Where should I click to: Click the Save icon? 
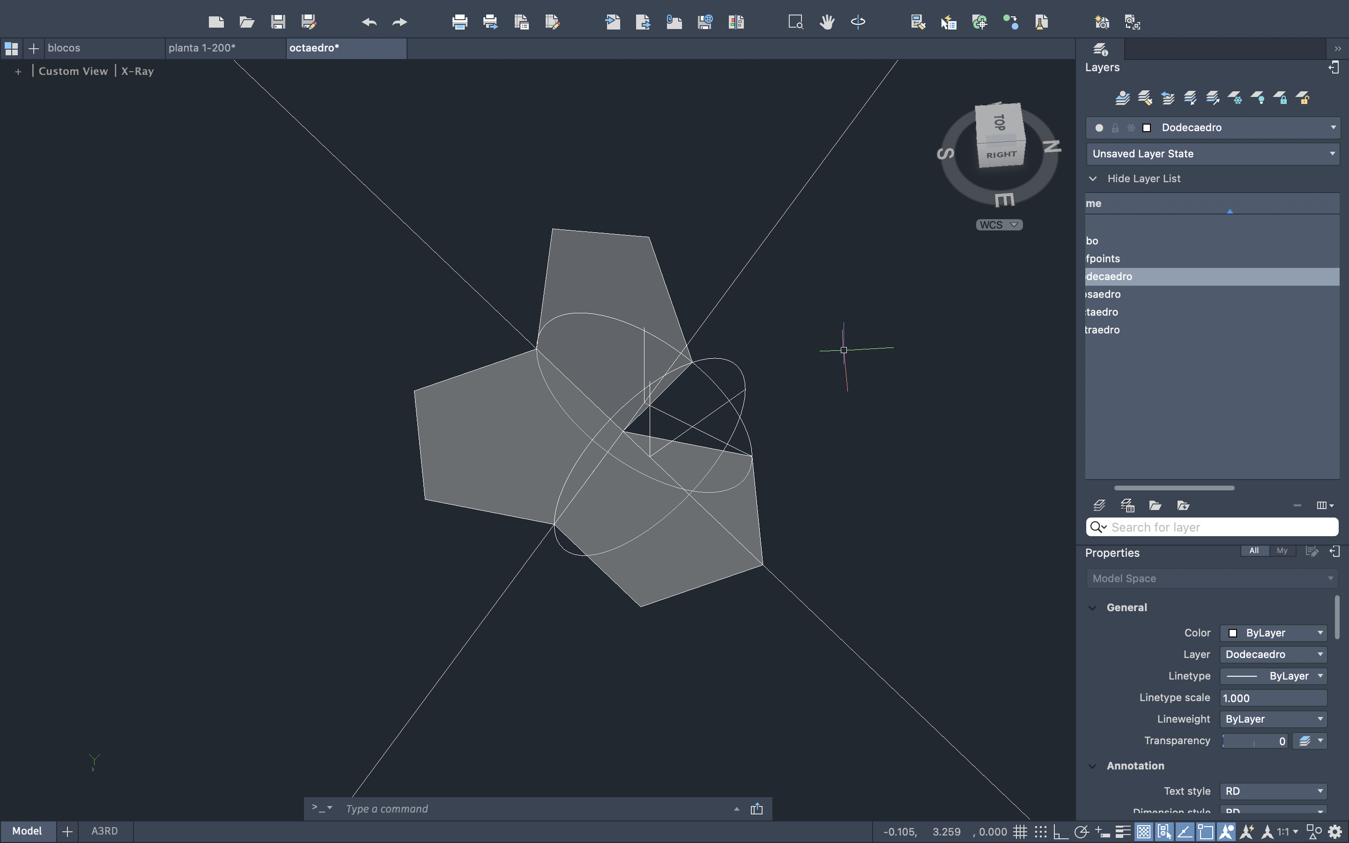pos(278,22)
